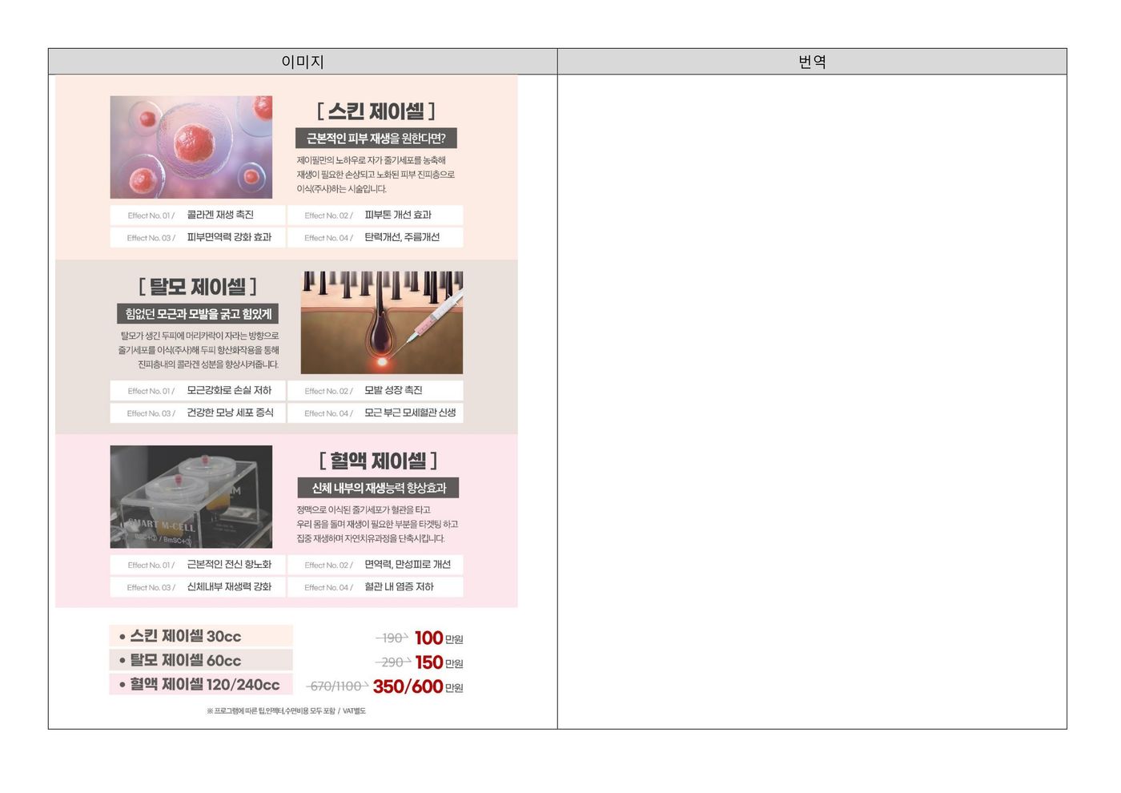Viewport: 1121px width, 793px height.
Task: Click the [스킨 제이셀] heading
Action: pyautogui.click(x=376, y=111)
